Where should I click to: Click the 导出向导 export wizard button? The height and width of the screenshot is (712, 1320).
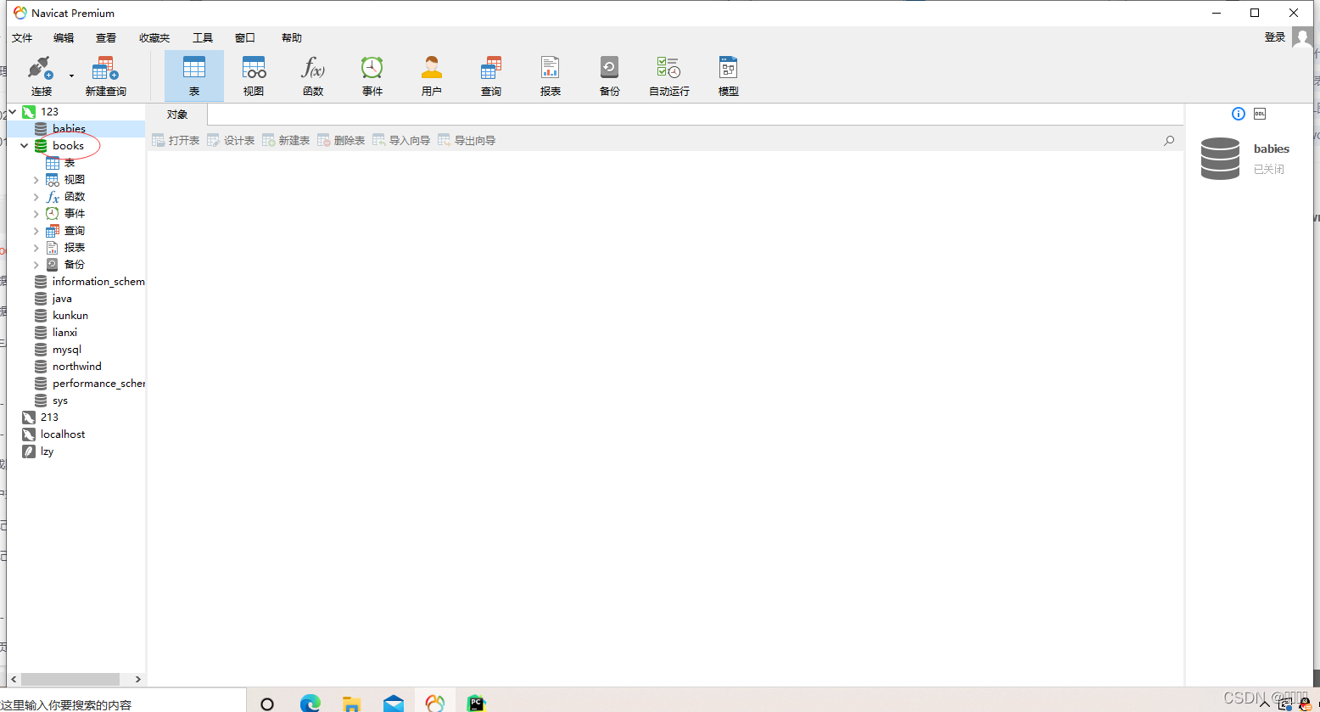tap(467, 141)
